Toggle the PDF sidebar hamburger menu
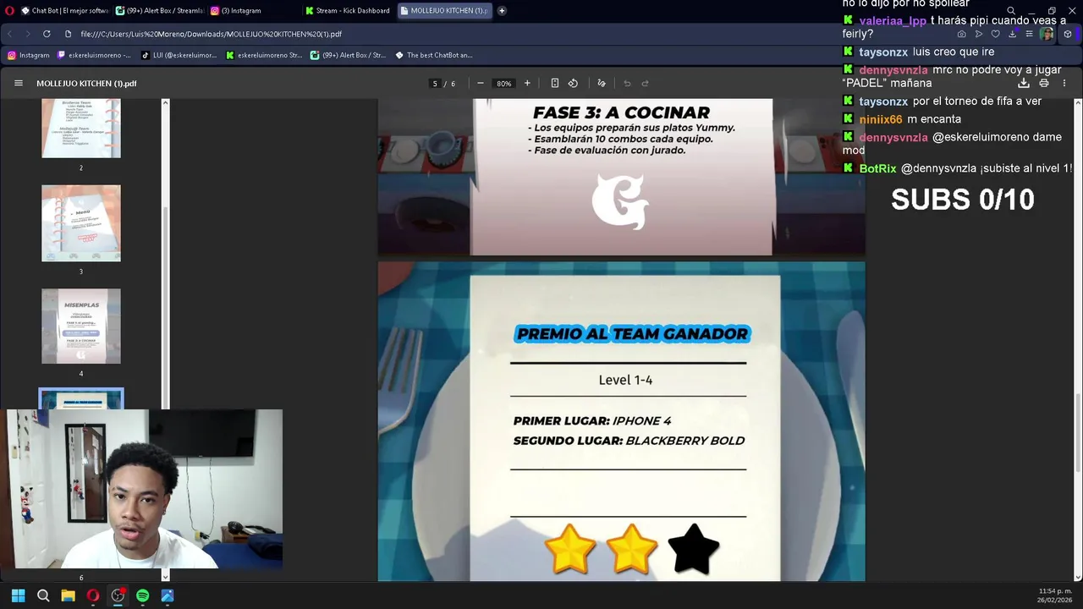Screen dimensions: 1083x609 click(18, 83)
